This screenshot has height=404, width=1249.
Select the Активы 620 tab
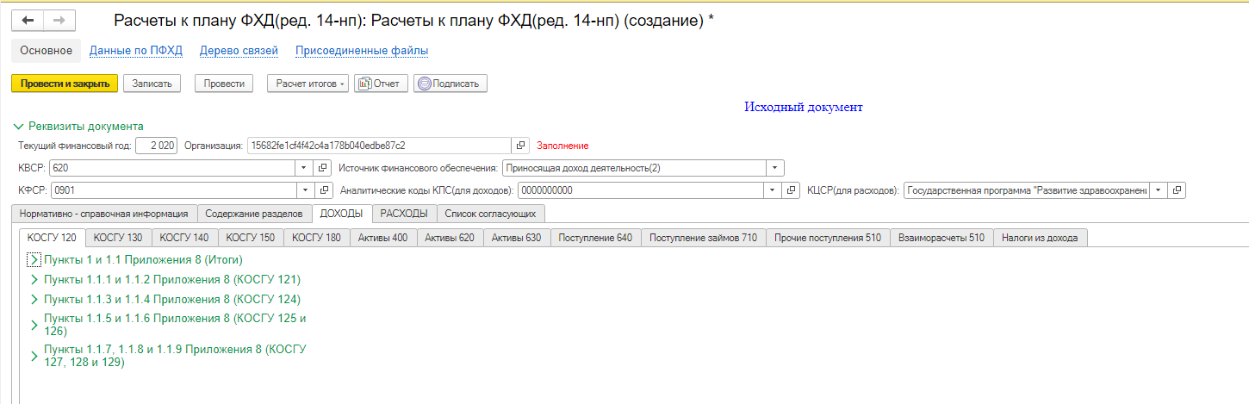450,238
